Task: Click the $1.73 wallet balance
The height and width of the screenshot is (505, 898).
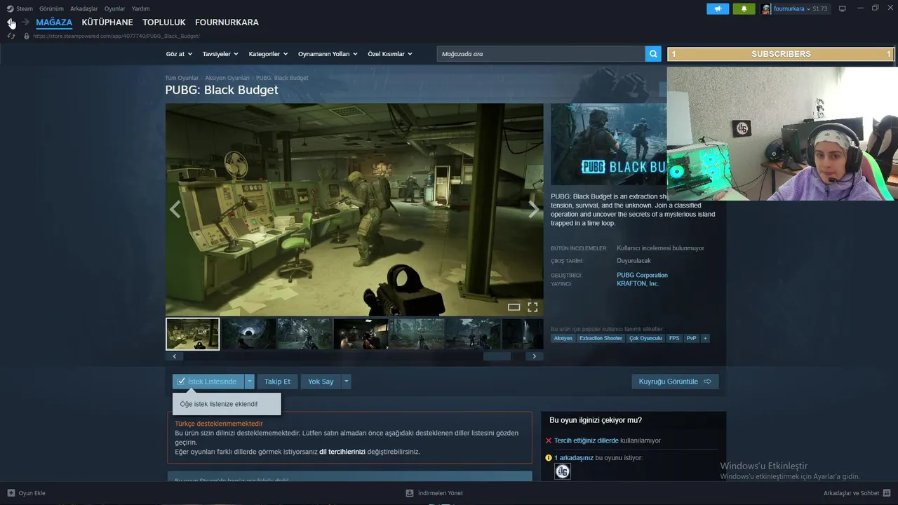Action: 820,8
